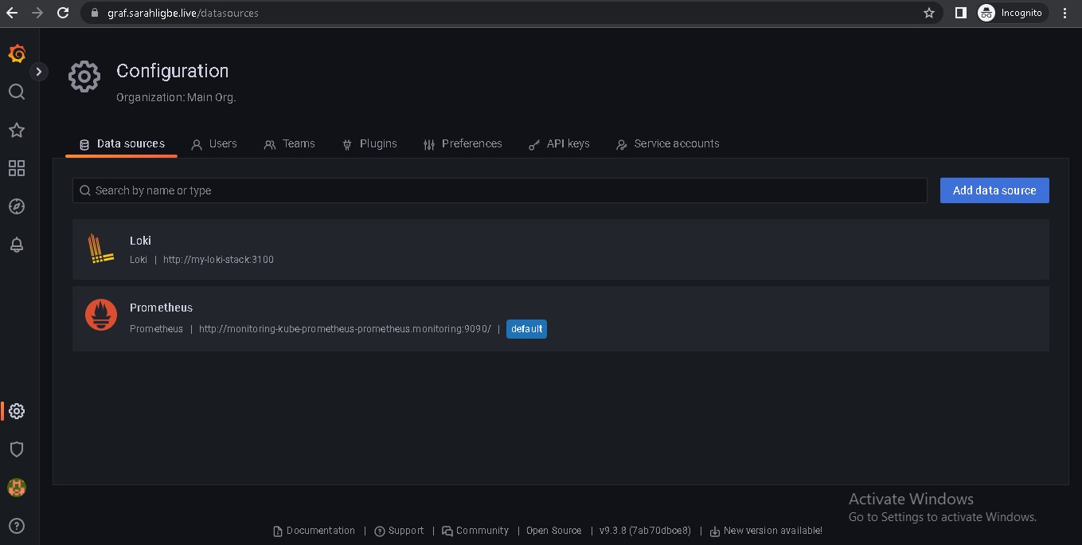This screenshot has width=1082, height=545.
Task: Bookmark this page with star icon
Action: (x=928, y=13)
